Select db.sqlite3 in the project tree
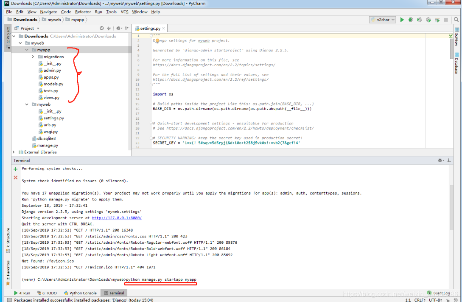Viewport: 462px width, 302px height. pos(44,138)
